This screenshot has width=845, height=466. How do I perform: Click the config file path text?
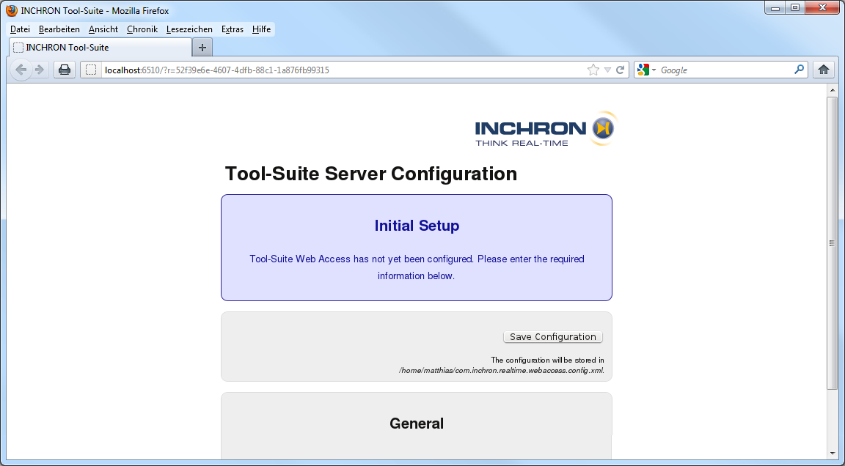(x=501, y=370)
